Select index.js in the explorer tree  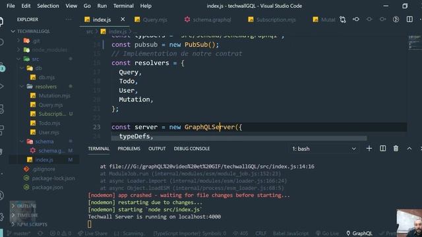[x=44, y=159]
